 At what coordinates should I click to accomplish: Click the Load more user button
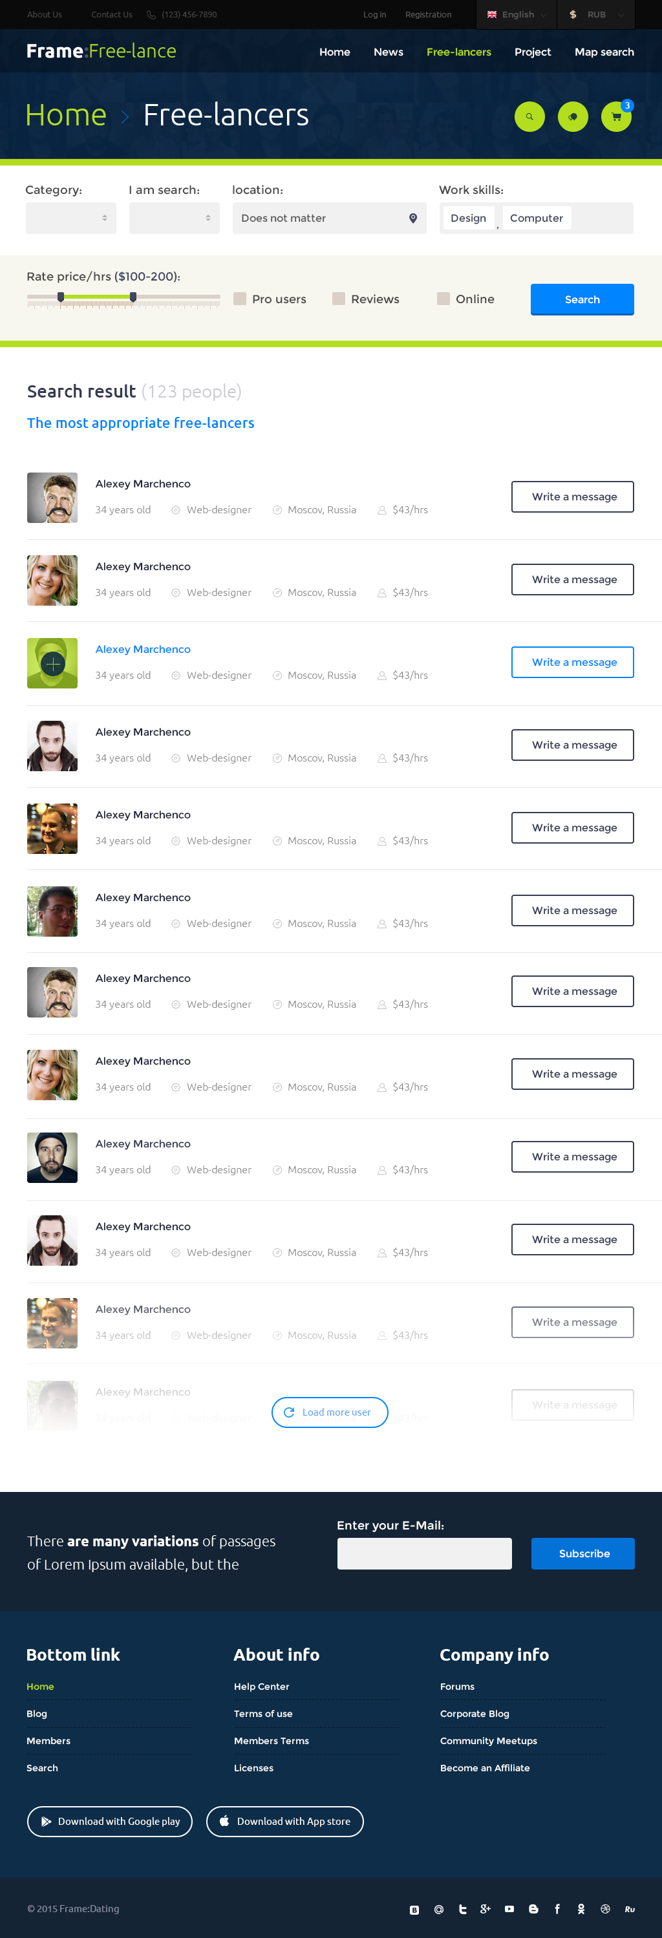330,1412
